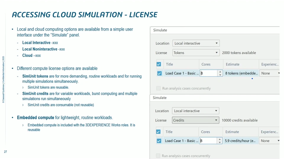Click the '5.9 credits/hour (e...' estimate cell

241,141
